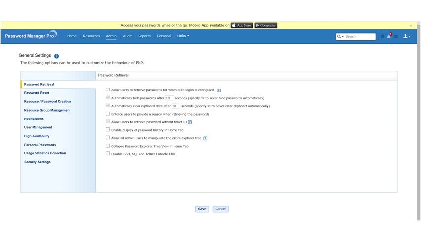421x236 pixels.
Task: Open Personal Passwords settings category
Action: point(40,145)
